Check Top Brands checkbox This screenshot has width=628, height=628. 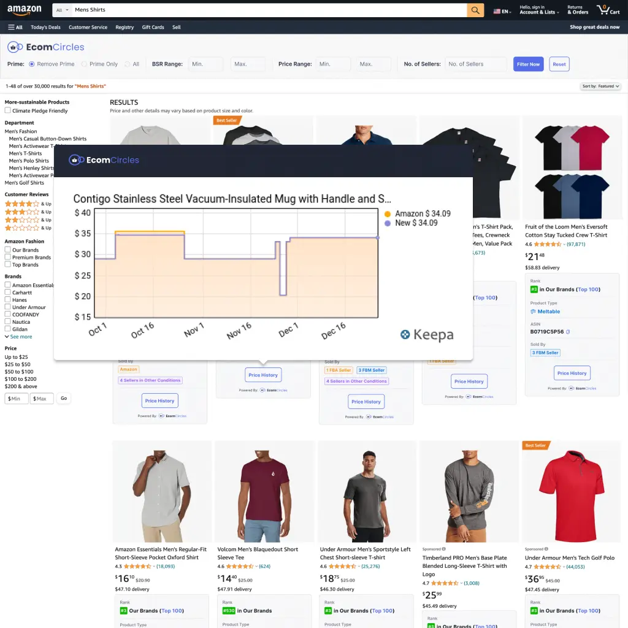click(x=7, y=264)
